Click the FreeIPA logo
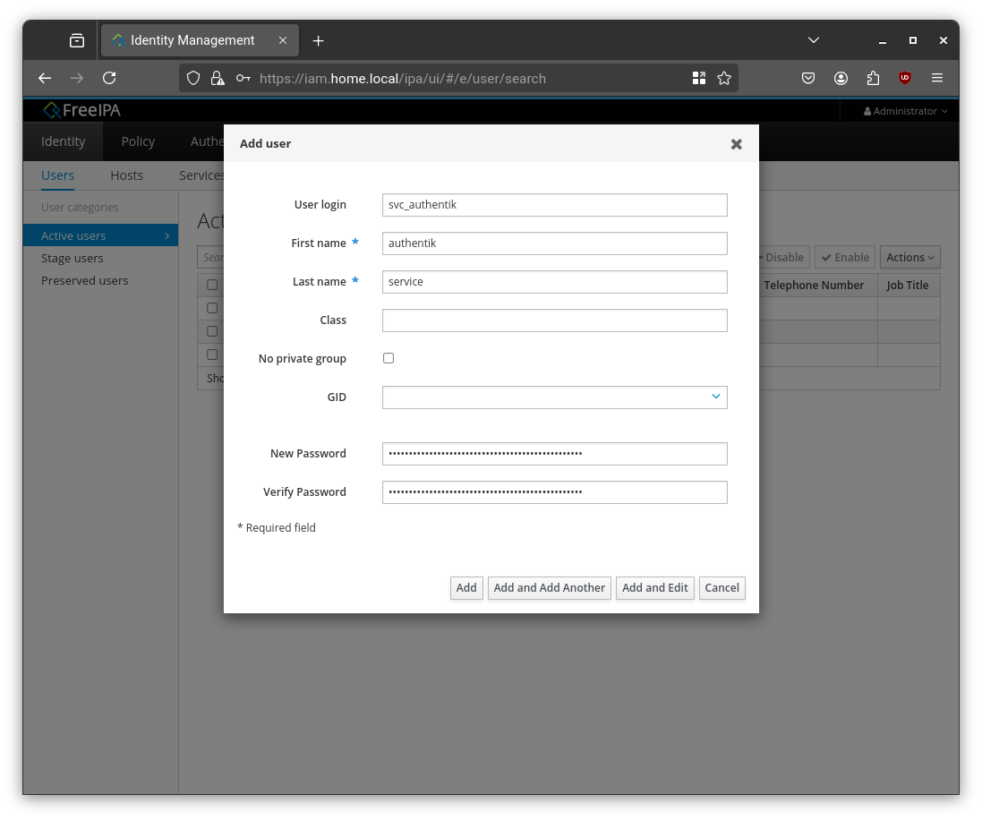The image size is (982, 820). pos(81,110)
